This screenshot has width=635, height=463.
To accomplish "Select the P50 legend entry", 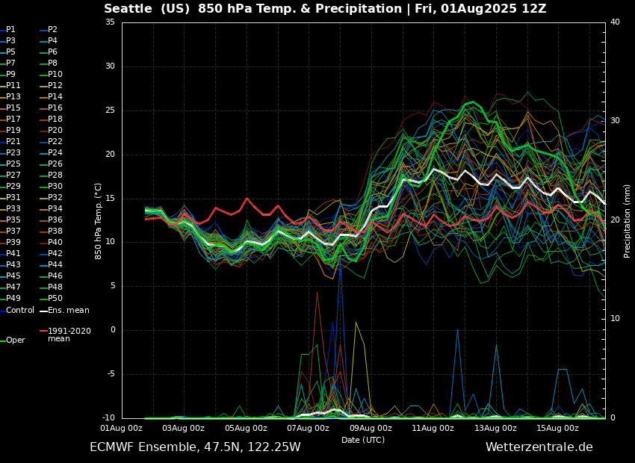I will (x=55, y=299).
